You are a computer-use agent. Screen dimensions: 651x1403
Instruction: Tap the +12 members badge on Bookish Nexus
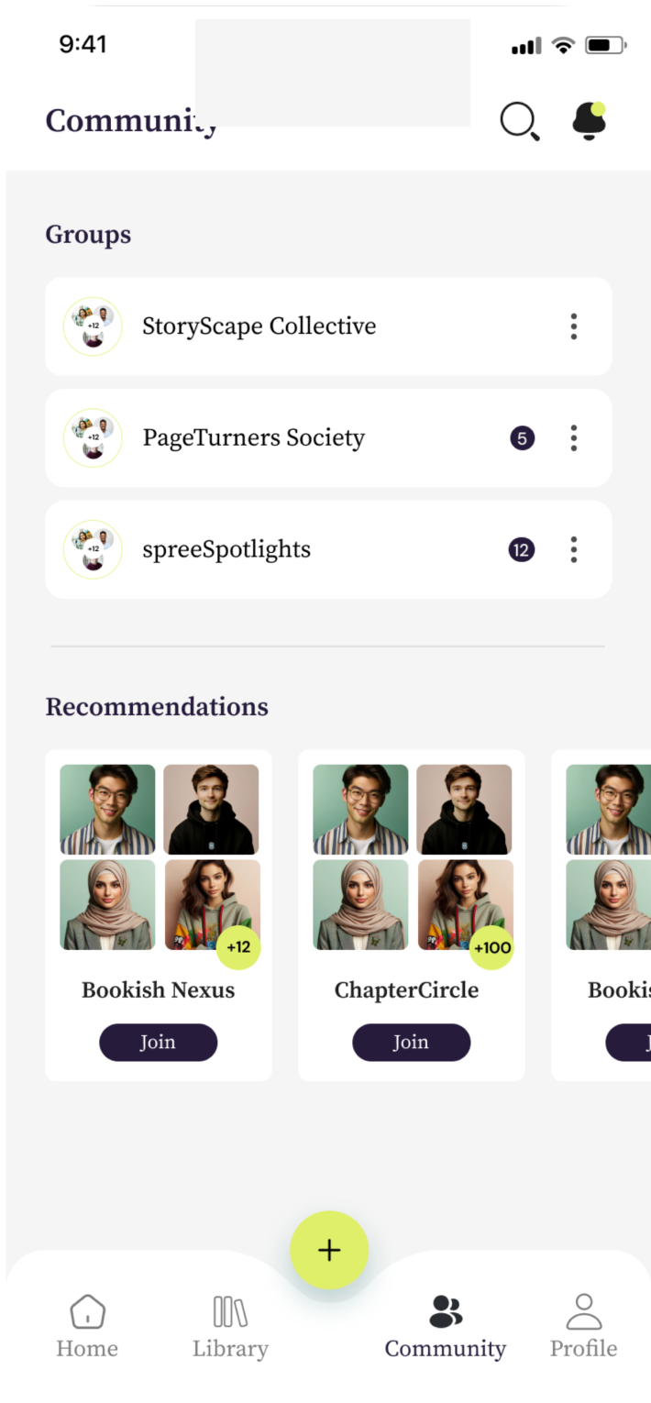[238, 947]
